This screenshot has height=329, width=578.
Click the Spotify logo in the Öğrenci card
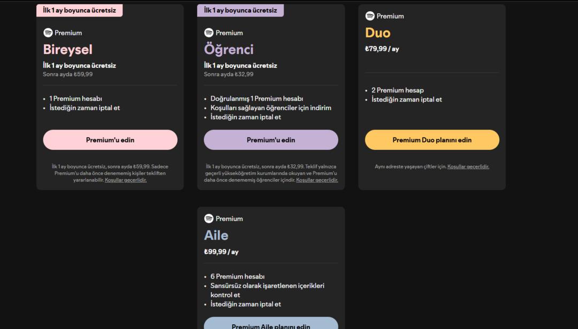point(209,33)
